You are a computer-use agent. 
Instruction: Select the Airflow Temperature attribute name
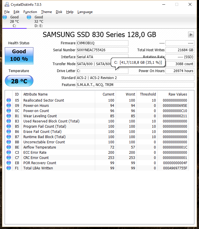pyautogui.click(x=40, y=147)
